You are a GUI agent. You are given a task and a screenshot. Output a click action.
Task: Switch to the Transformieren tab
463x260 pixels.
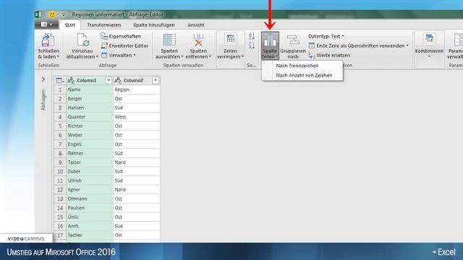pos(104,25)
